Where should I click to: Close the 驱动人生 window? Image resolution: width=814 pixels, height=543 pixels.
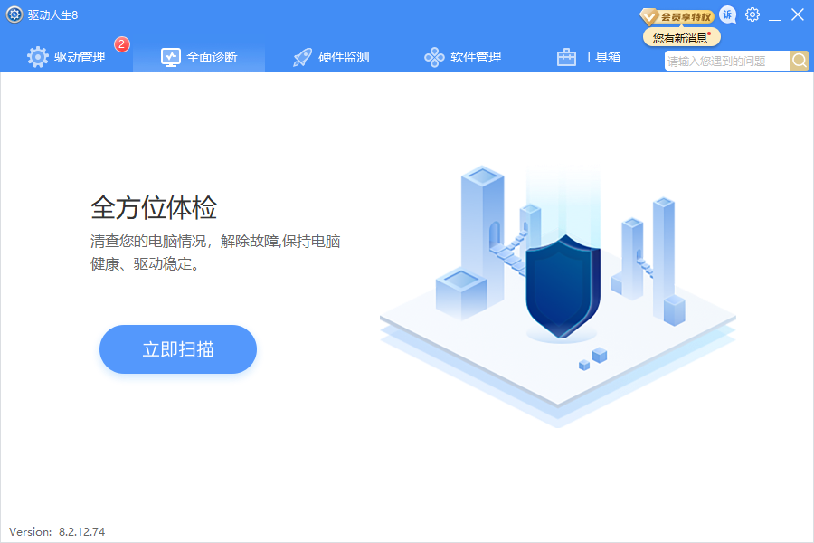pyautogui.click(x=797, y=14)
